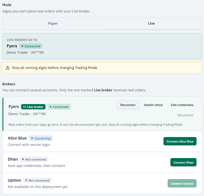Run Health check on Fyers
Screen dimensions: 204x196
153,105
